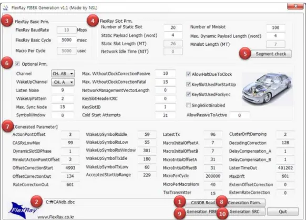
Task: Click the FlexRay Basic Cycle field
Action: click(x=67, y=40)
